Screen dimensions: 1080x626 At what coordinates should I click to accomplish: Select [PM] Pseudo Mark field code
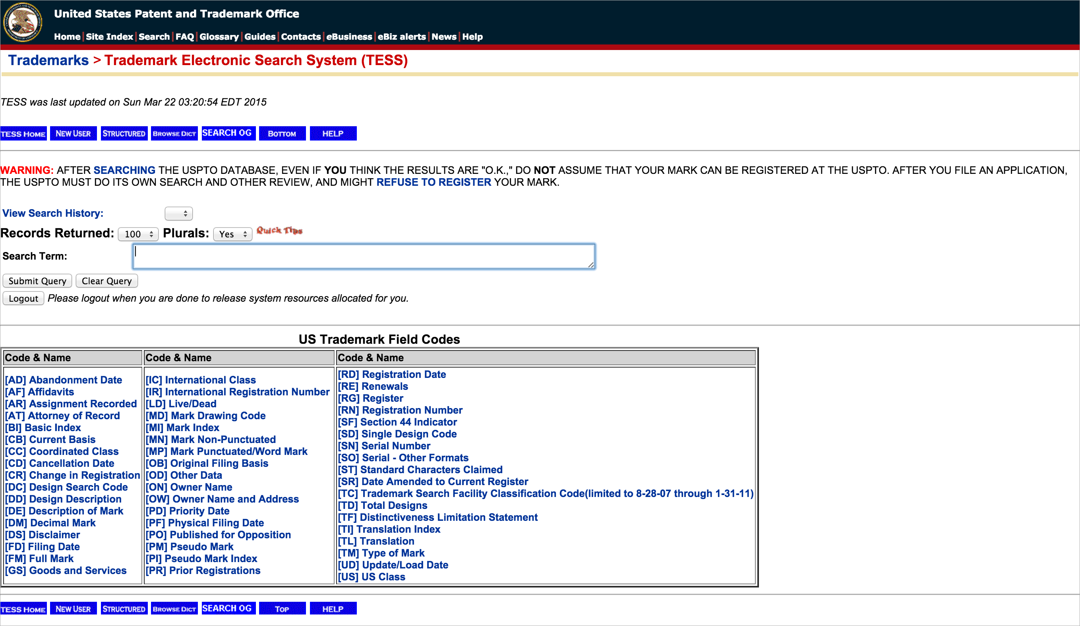point(190,547)
